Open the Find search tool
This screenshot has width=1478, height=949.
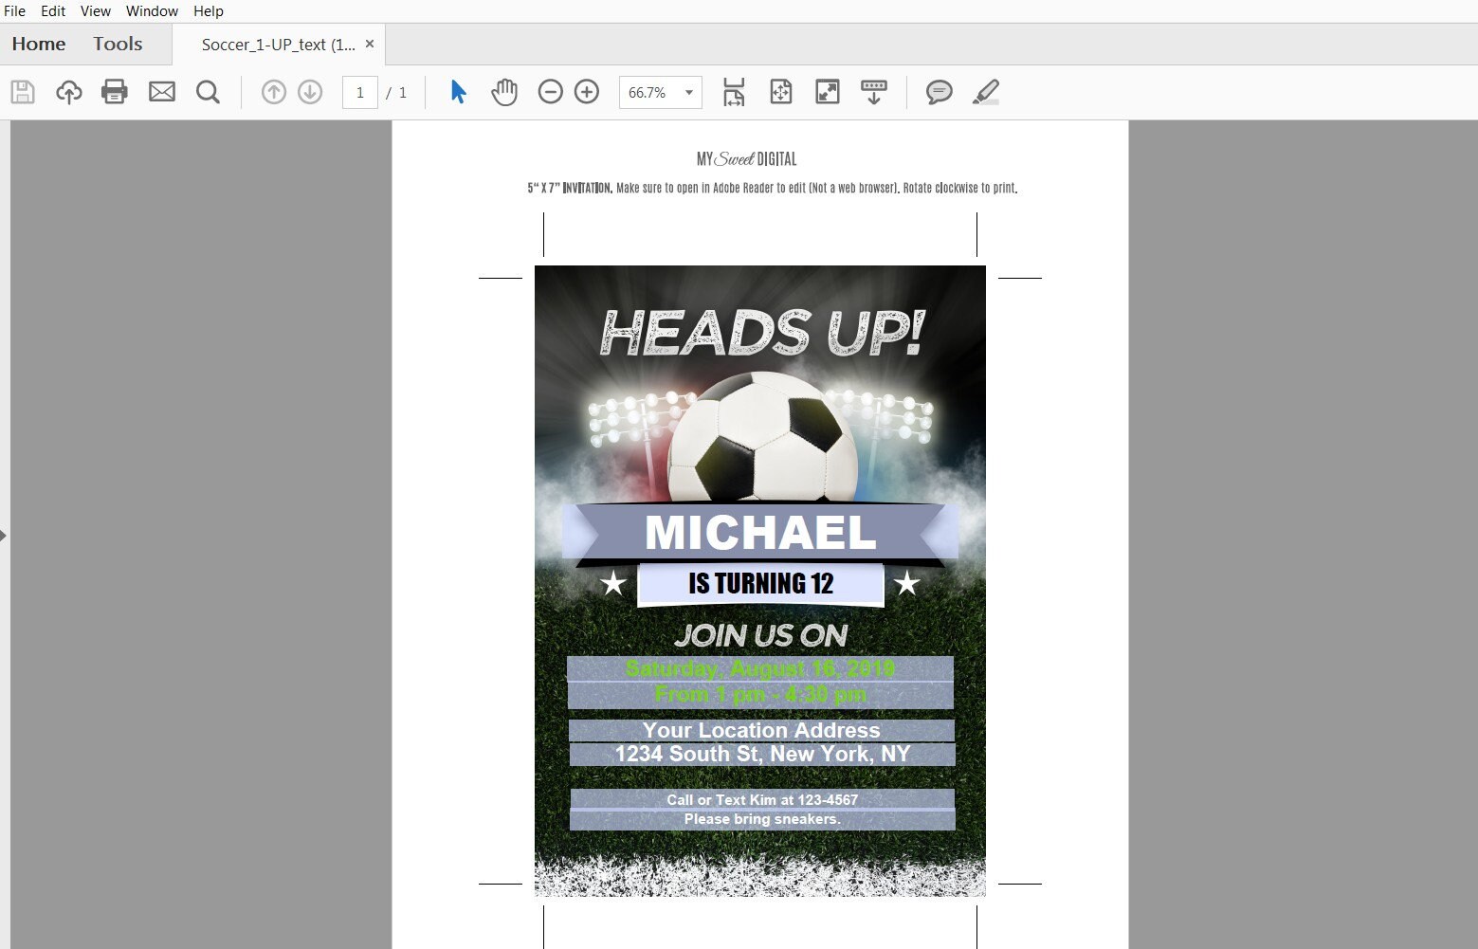point(209,92)
